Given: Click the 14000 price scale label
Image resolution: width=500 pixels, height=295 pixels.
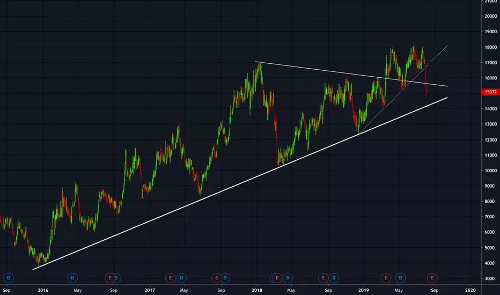Looking at the screenshot, I should (490, 109).
